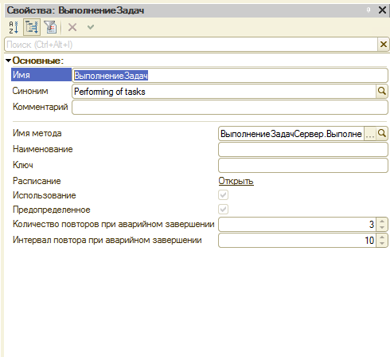Open the Расписание link Открыть
The image size is (390, 357).
tap(236, 181)
